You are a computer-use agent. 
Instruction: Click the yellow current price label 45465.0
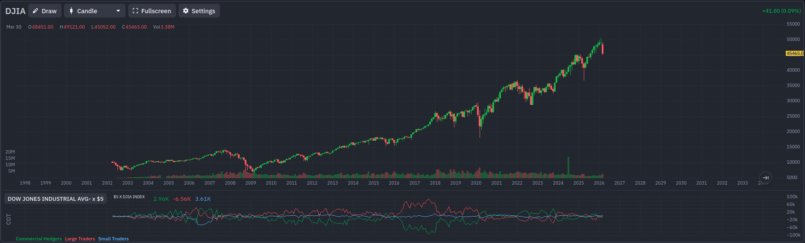tap(795, 54)
